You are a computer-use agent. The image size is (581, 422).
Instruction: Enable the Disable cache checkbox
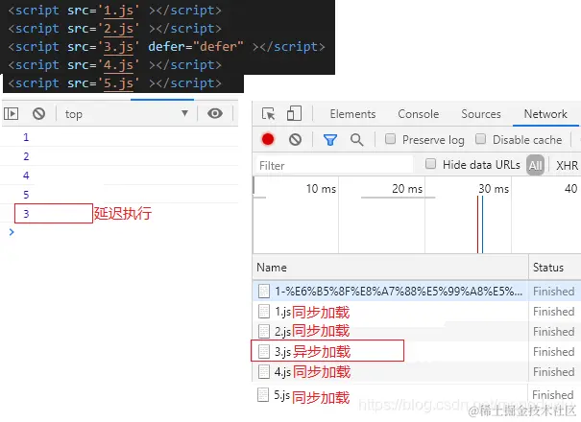pyautogui.click(x=480, y=139)
